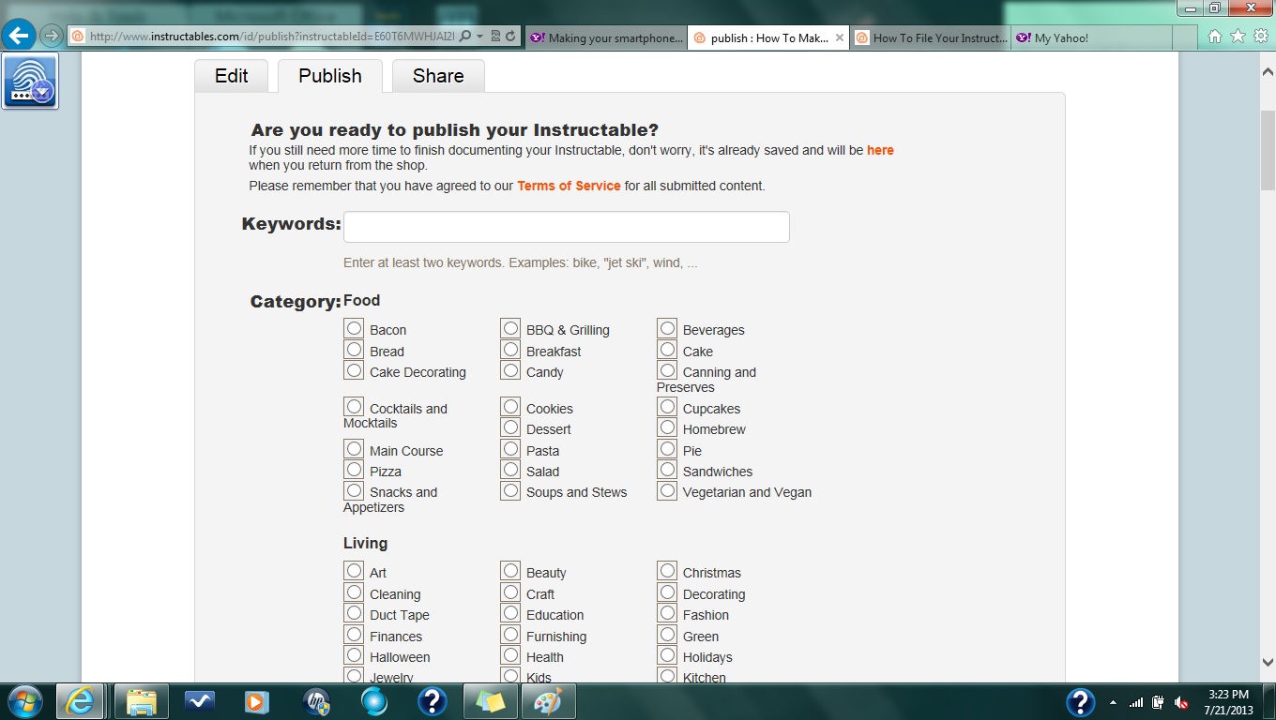Click the search magnifier in the address bar
This screenshot has height=720, width=1276.
pos(465,37)
